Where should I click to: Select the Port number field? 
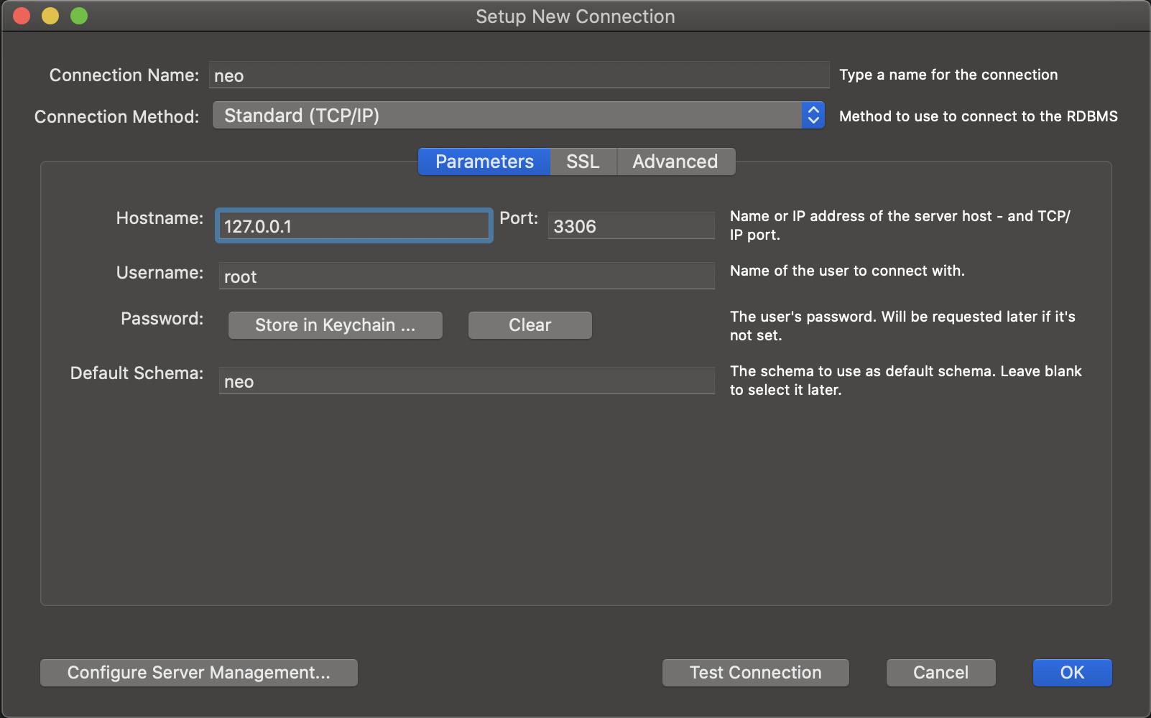tap(631, 226)
